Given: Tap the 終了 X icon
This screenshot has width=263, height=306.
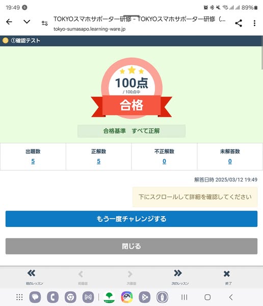Looking at the screenshot, I should coord(227,274).
